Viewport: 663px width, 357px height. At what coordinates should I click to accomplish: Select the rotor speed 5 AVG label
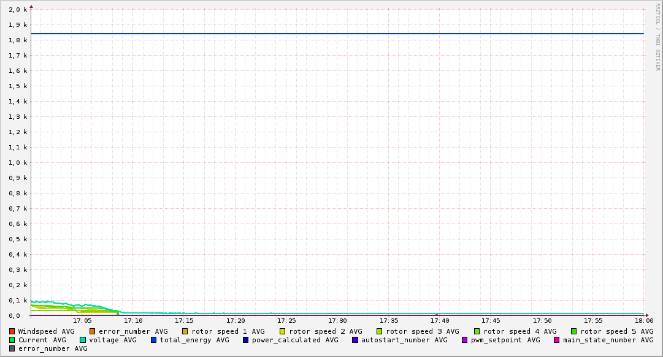[x=616, y=331]
